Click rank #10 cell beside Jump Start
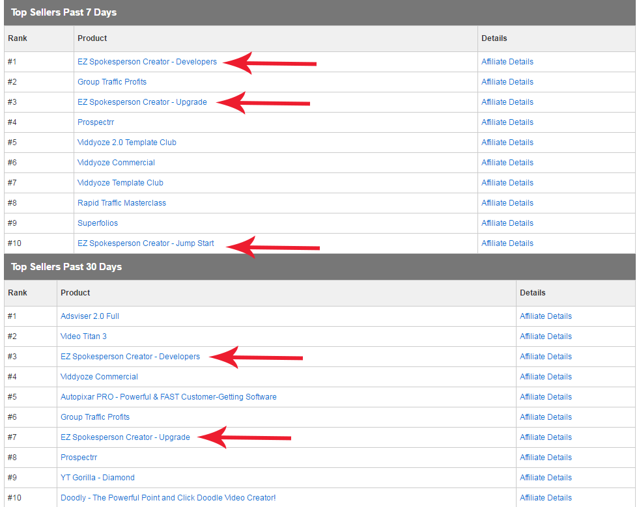This screenshot has height=507, width=639. (39, 243)
